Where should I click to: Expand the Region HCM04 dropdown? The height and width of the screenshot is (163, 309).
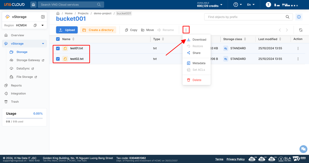[x=42, y=25]
